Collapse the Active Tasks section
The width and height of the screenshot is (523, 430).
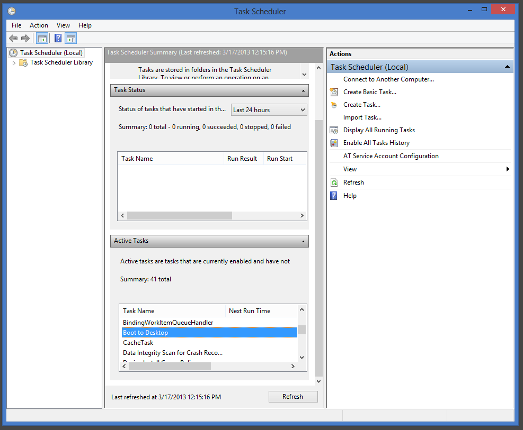pos(303,241)
